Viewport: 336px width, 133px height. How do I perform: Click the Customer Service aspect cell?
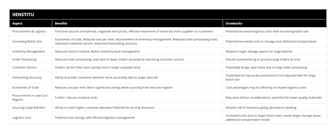coord(25,67)
